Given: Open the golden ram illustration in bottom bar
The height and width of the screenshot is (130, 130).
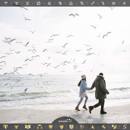Looking at the screenshot, I should 6,127.
